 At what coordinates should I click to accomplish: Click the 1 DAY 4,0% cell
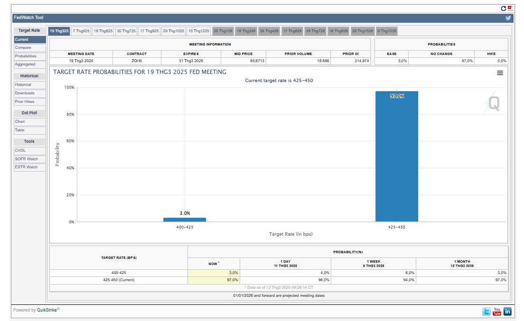click(x=285, y=273)
